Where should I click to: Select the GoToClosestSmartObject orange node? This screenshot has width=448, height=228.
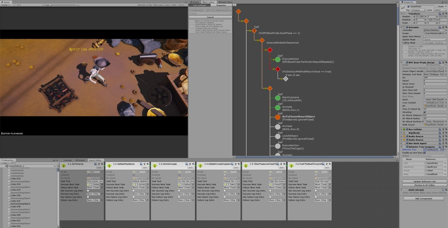277,118
